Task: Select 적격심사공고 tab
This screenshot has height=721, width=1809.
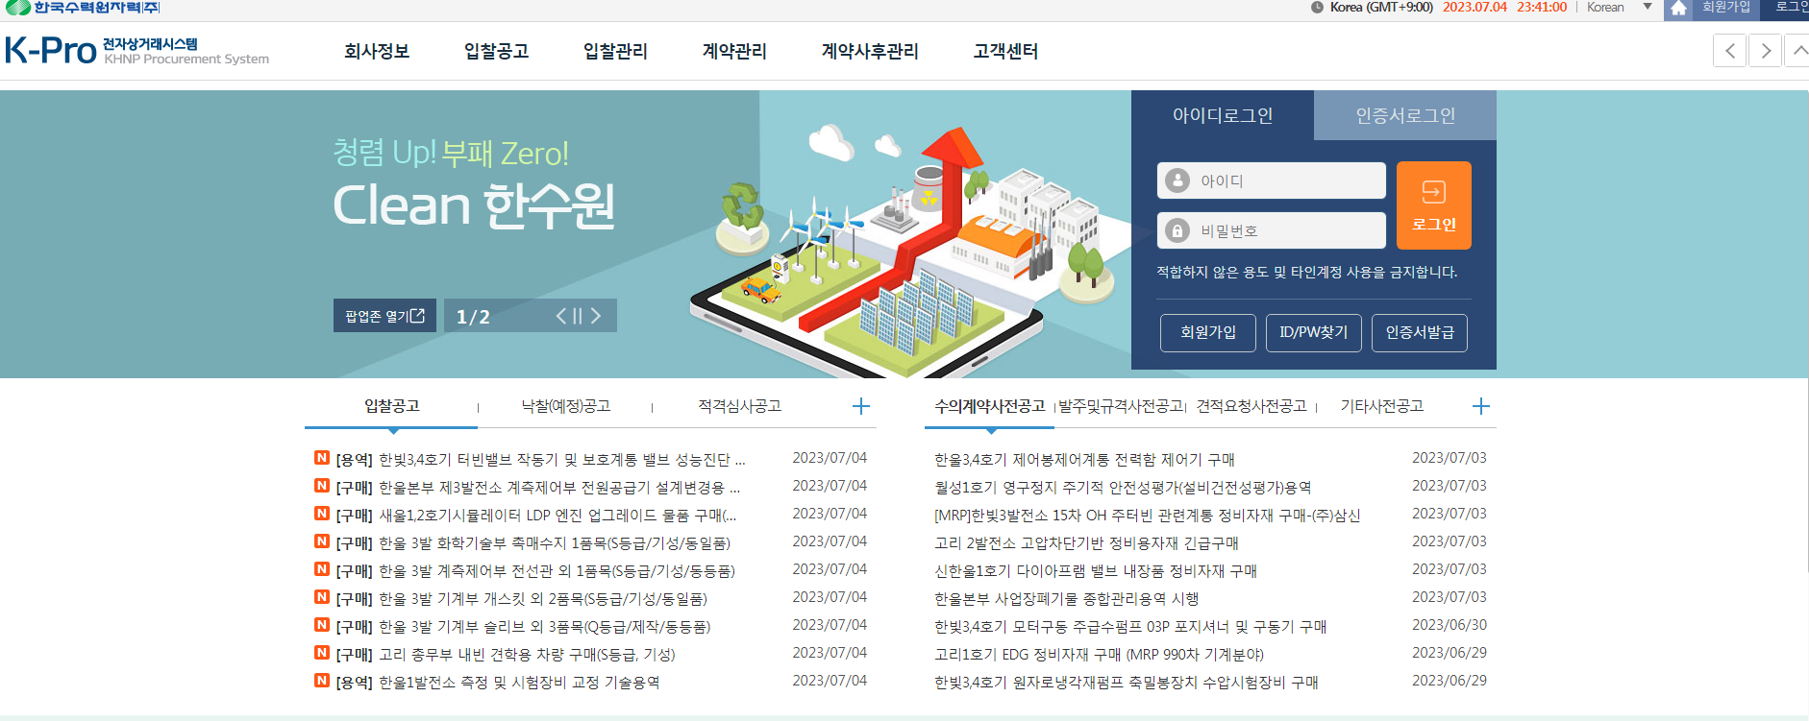Action: click(x=739, y=406)
